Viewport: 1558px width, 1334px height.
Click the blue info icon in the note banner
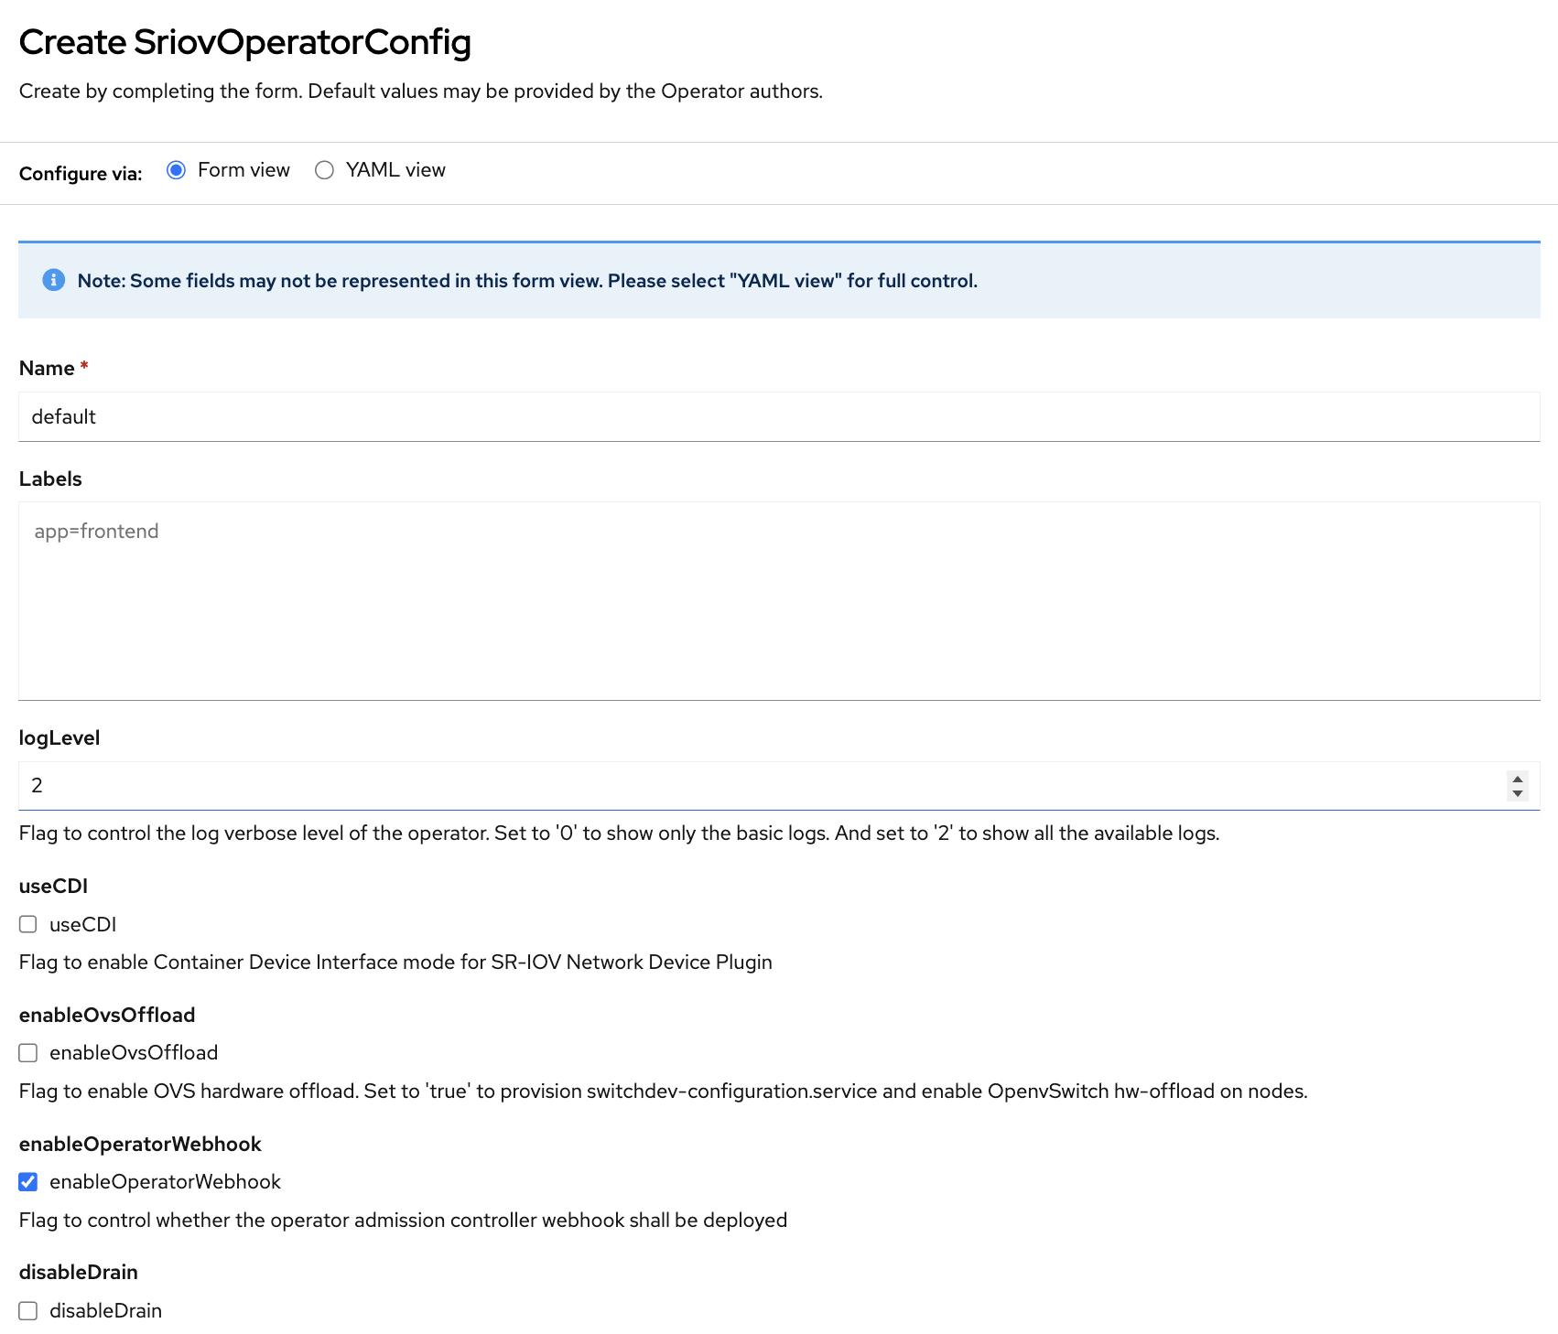(54, 280)
